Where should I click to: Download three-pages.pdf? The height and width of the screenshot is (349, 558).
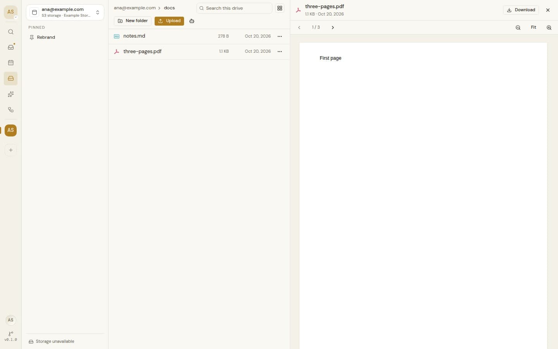click(x=521, y=10)
